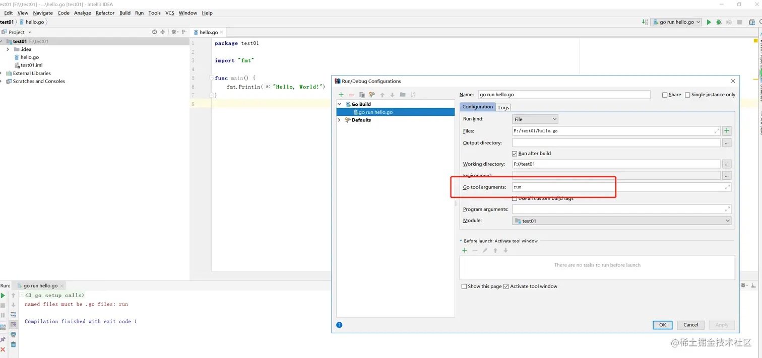
Task: Click the stop icon in main toolbar
Action: click(x=739, y=22)
